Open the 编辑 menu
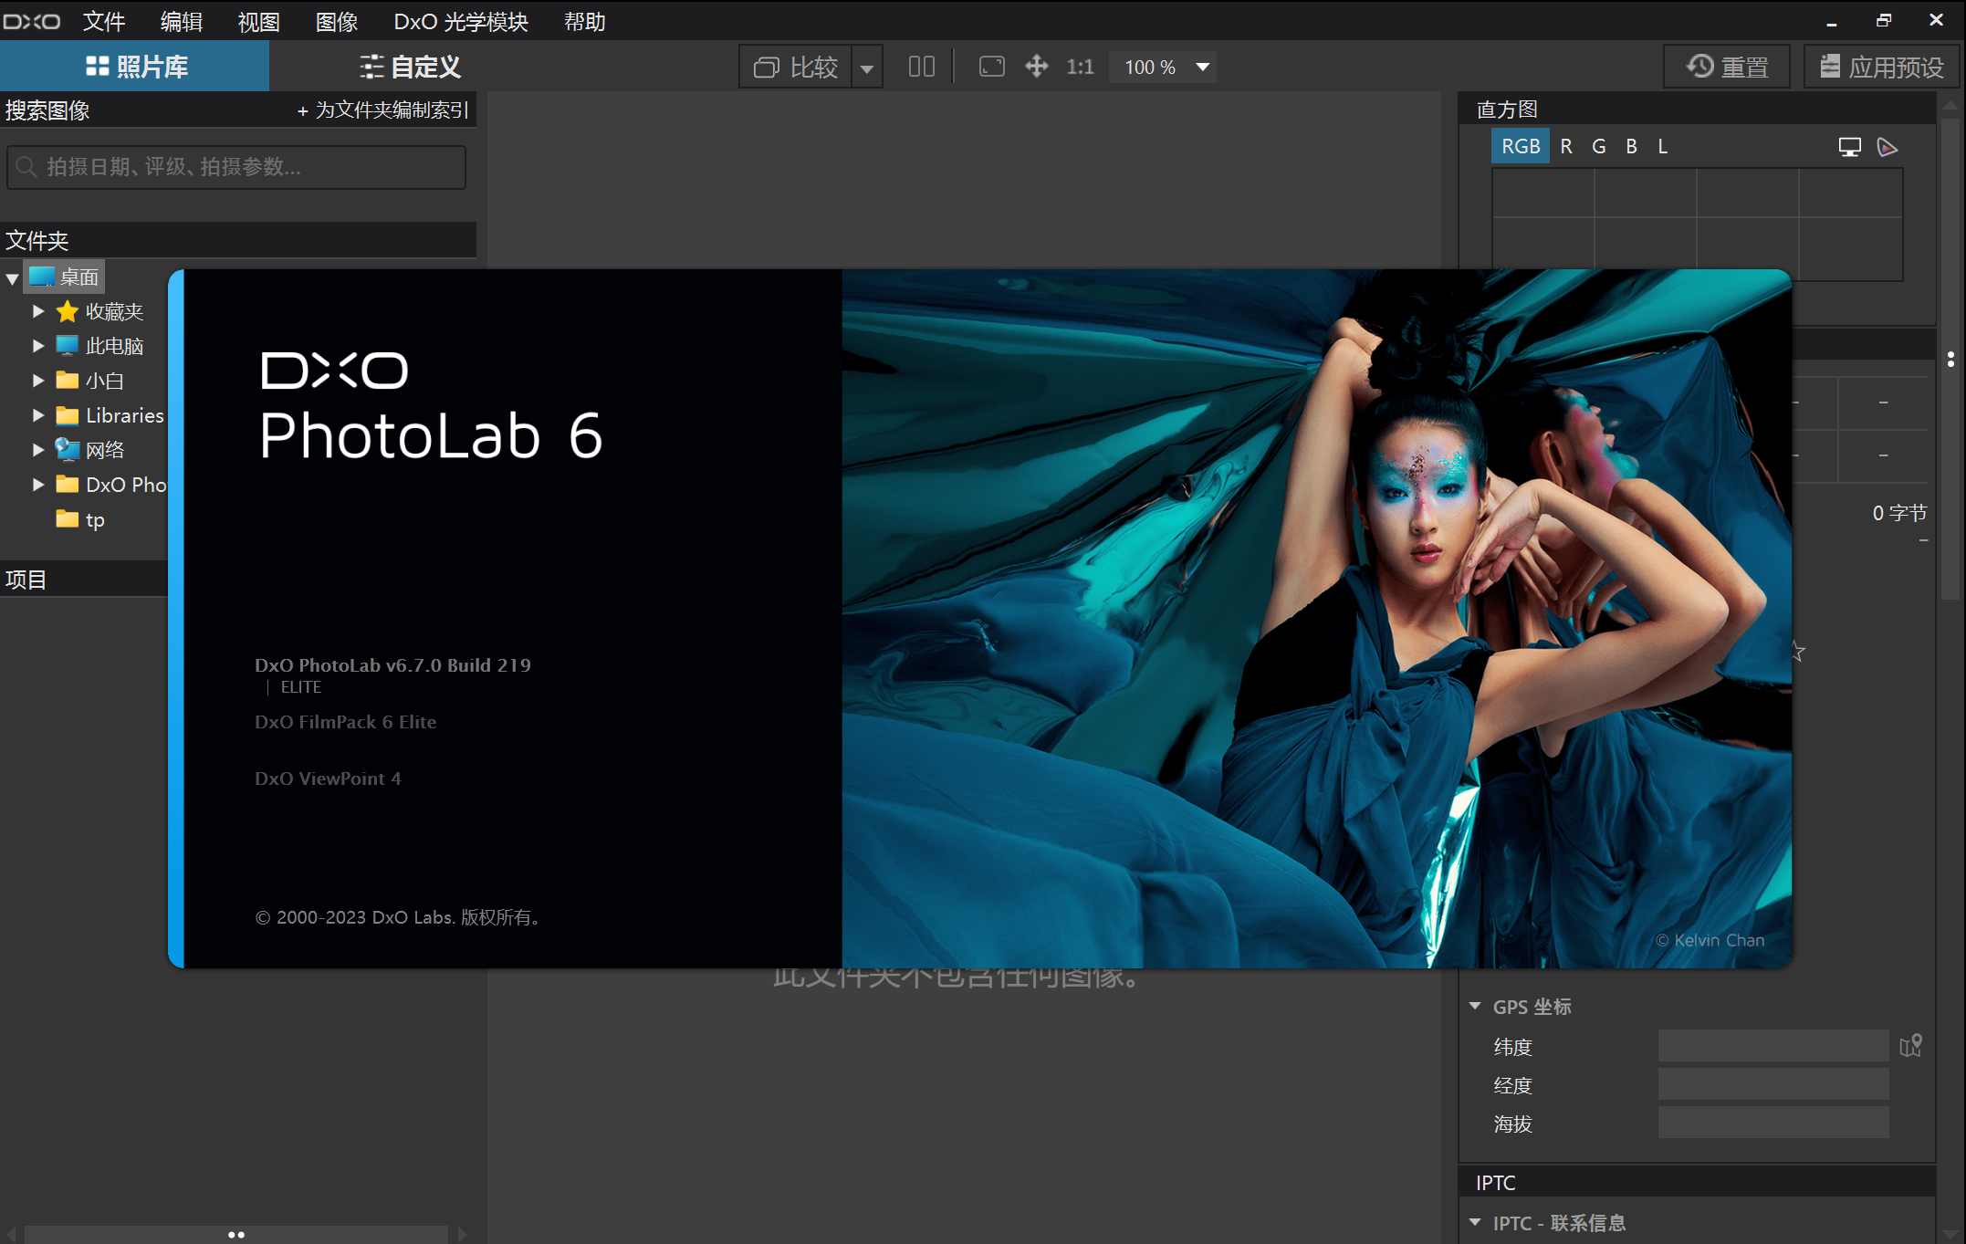This screenshot has width=1966, height=1244. coord(181,20)
